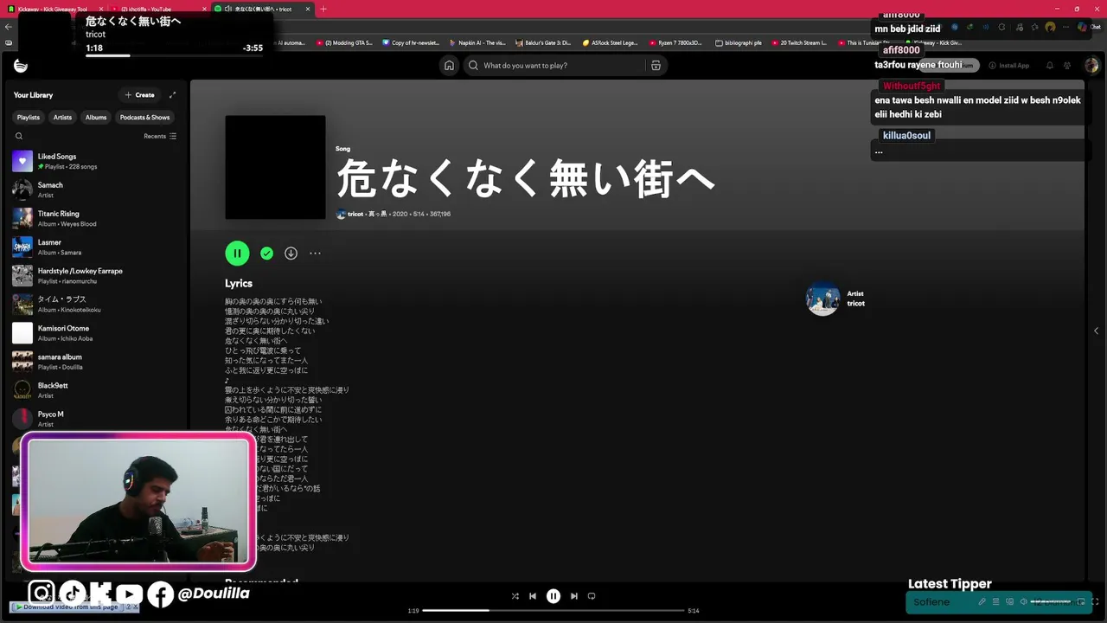Open the Ryzen 7 7800x3D bookmark
This screenshot has height=623, width=1107.
click(675, 42)
